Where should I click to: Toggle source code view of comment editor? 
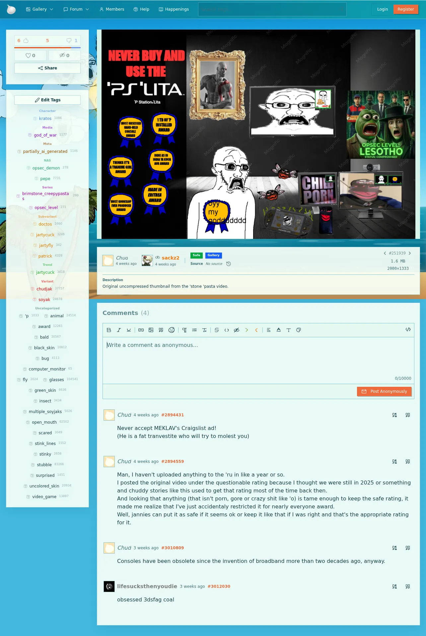408,330
